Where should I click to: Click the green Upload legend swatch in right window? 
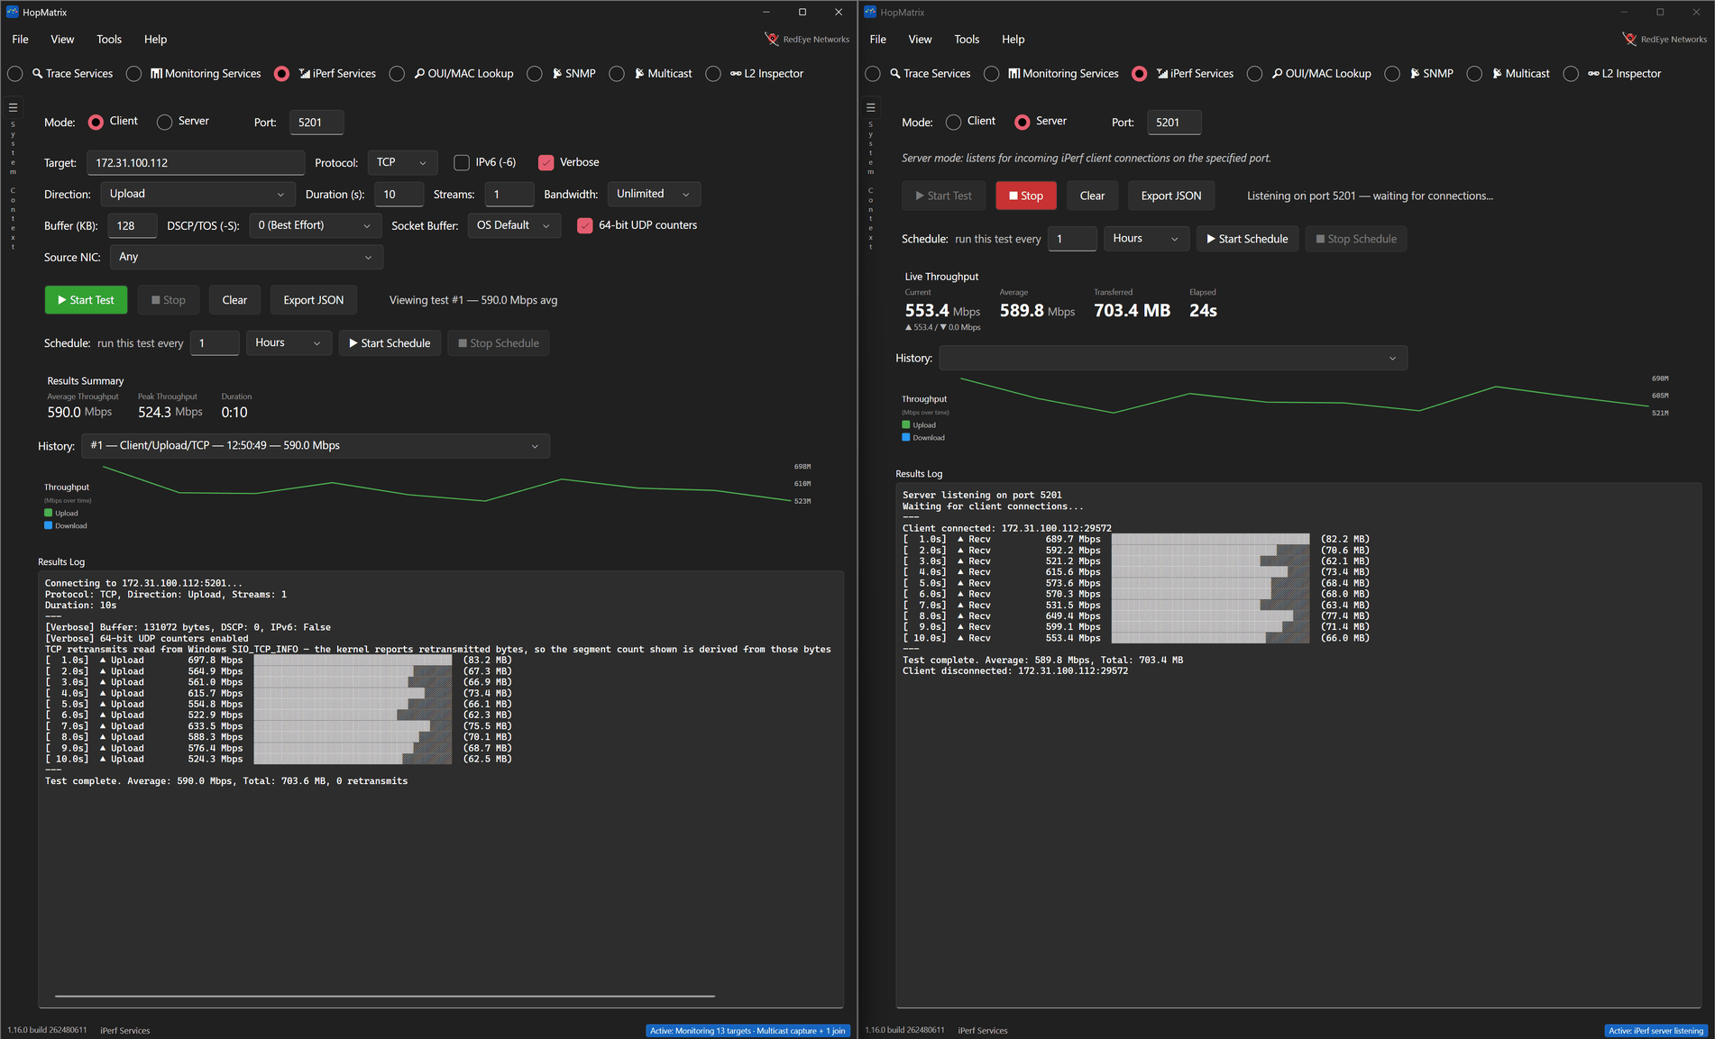(x=906, y=424)
